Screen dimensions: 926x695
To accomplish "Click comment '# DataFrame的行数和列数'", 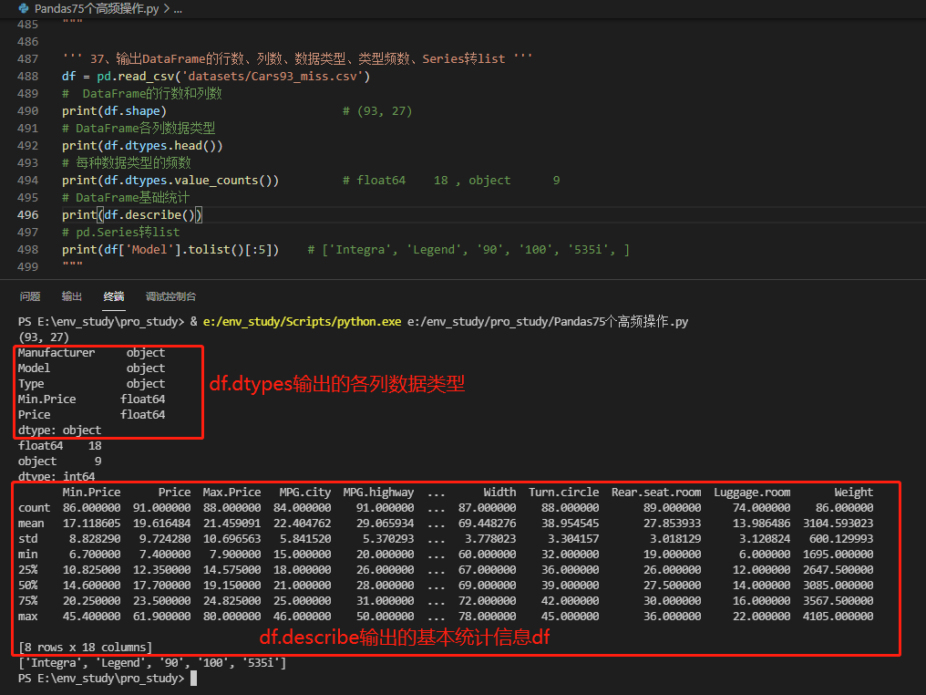I will (142, 94).
